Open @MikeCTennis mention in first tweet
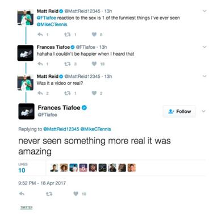 click(x=52, y=24)
